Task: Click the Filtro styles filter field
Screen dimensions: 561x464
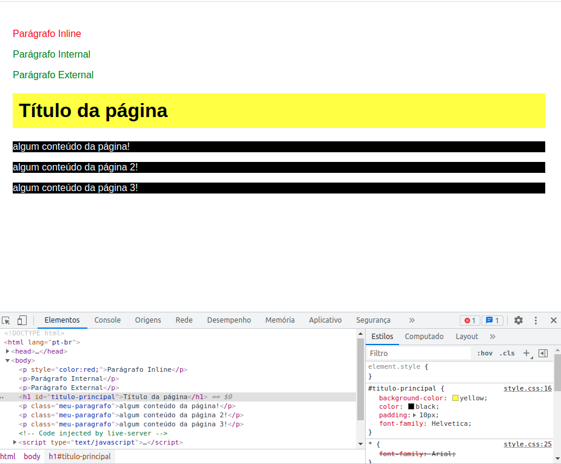Action: 419,354
